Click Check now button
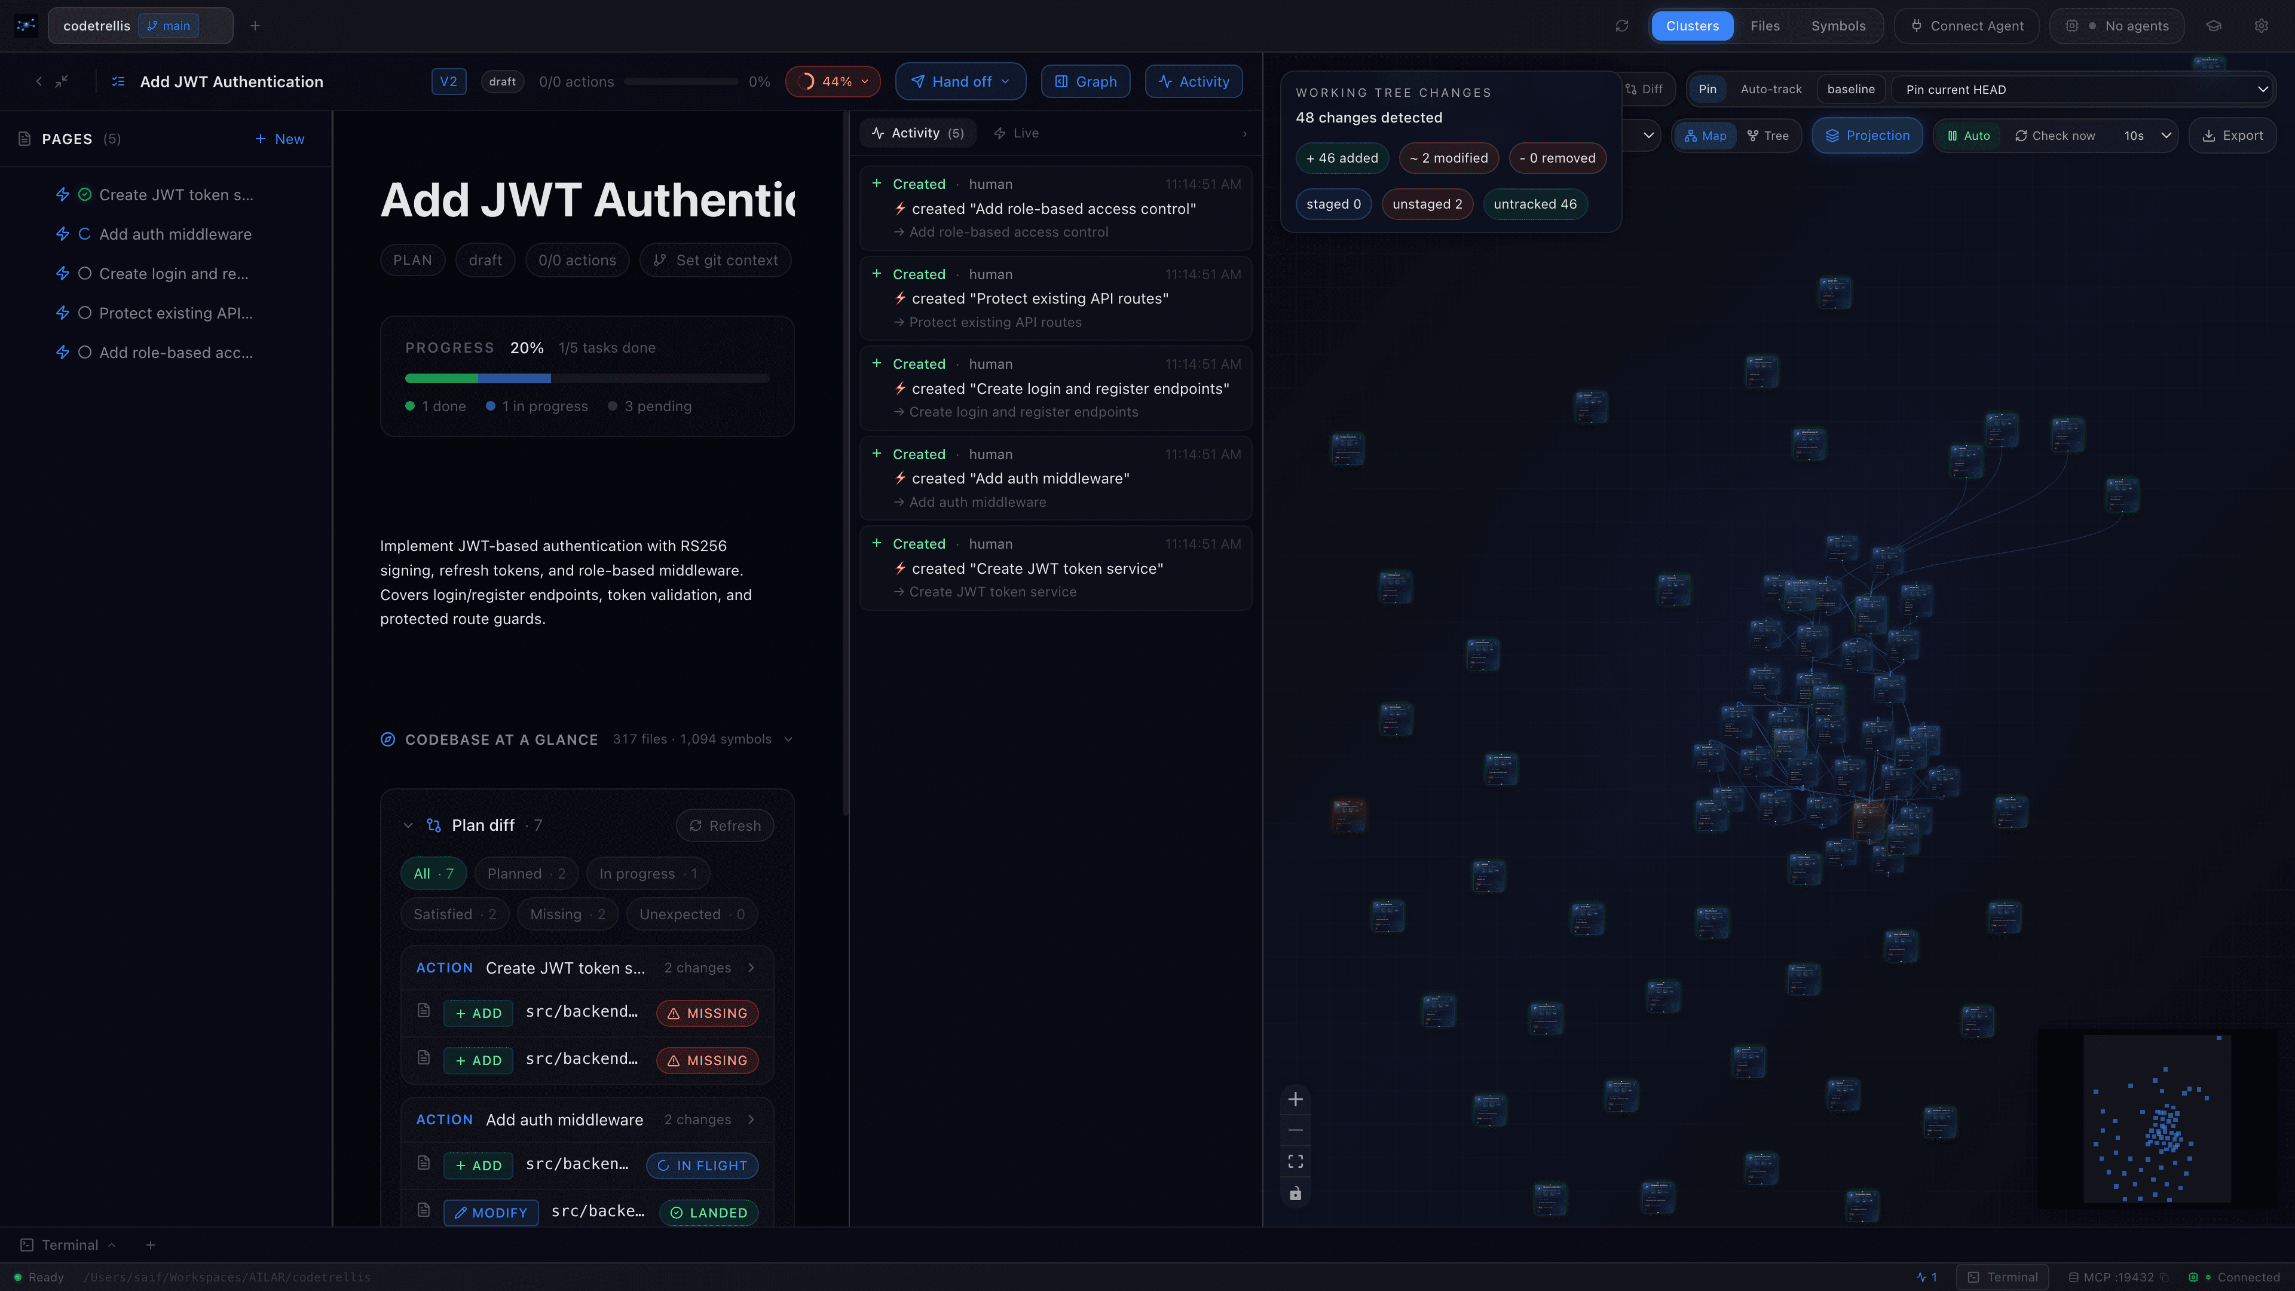This screenshot has width=2295, height=1291. 2055,136
